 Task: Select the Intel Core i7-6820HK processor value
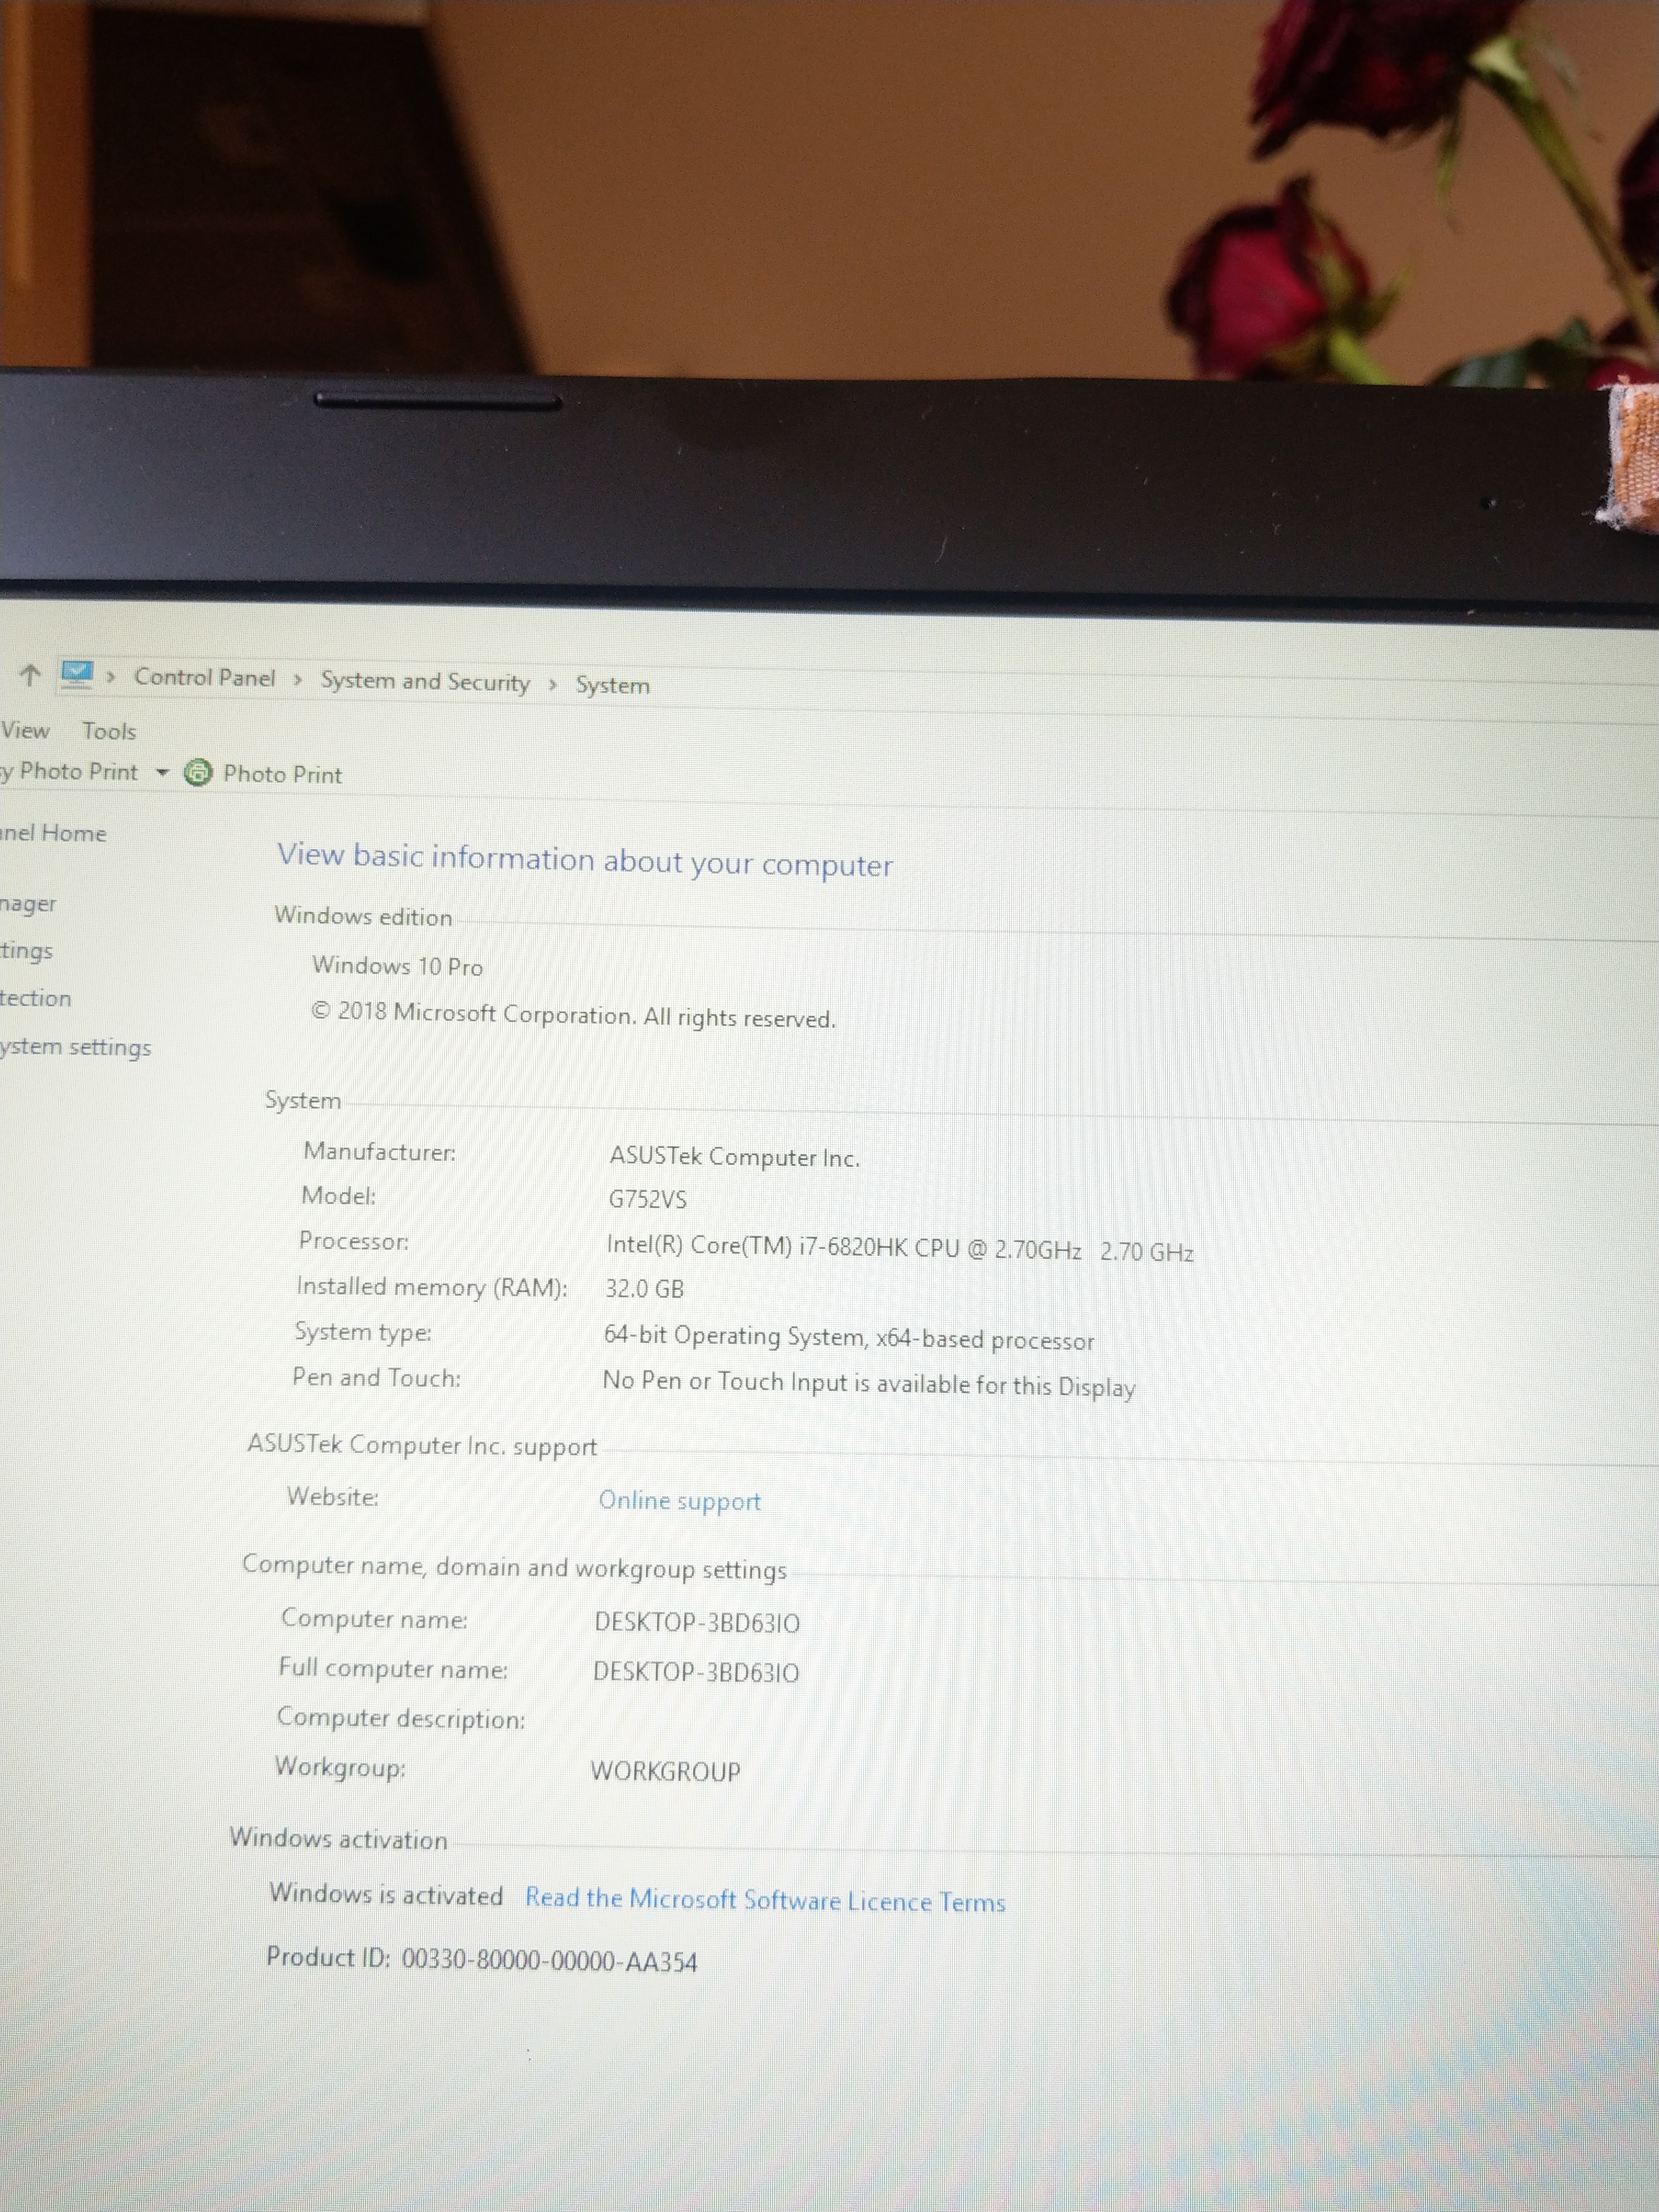(900, 1248)
